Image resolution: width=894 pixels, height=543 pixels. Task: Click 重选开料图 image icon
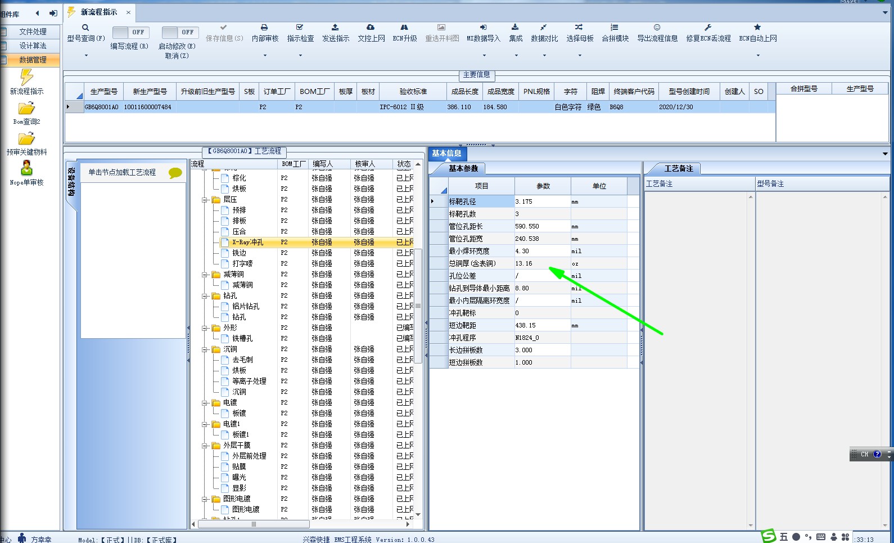coord(441,27)
